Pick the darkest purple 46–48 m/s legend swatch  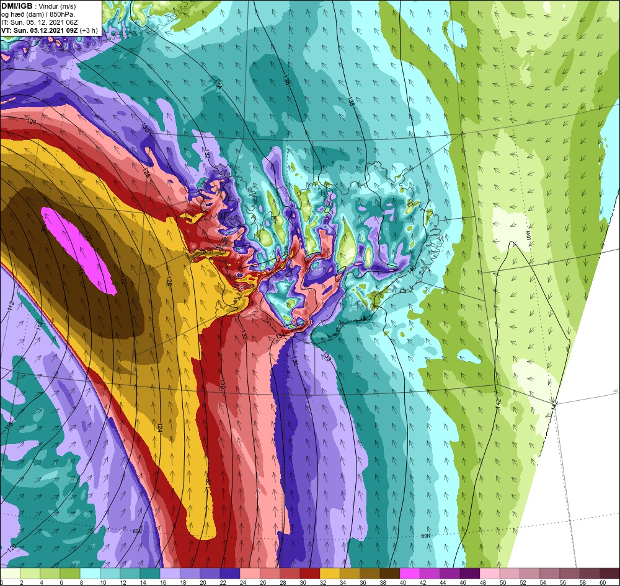coord(469,573)
